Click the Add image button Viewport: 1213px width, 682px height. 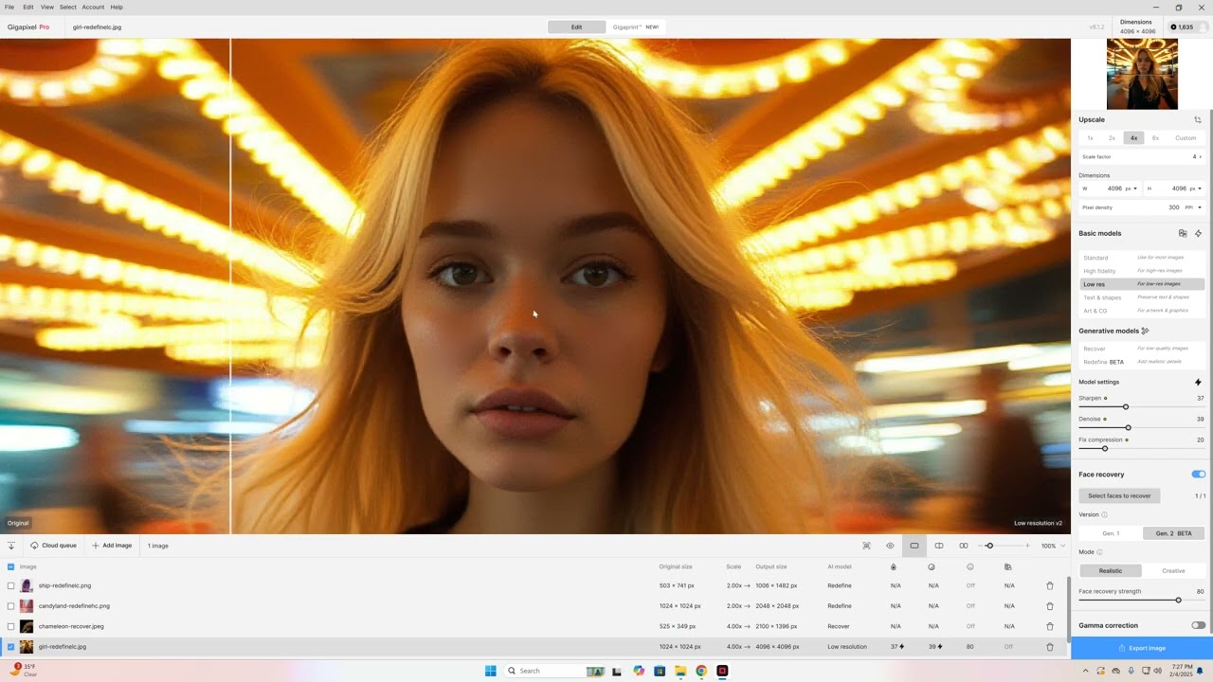112,546
